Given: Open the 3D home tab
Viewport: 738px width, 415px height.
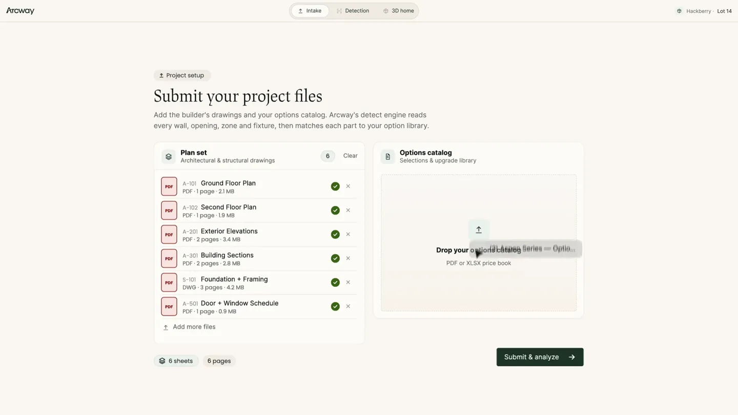Looking at the screenshot, I should 399,11.
